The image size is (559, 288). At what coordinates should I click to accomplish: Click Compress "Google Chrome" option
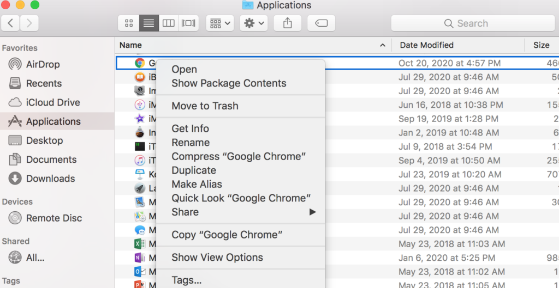tap(239, 156)
